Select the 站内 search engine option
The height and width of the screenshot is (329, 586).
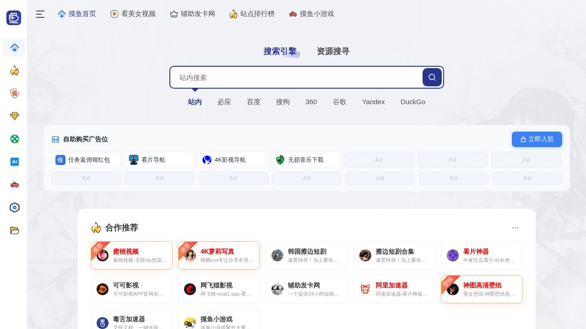(195, 102)
